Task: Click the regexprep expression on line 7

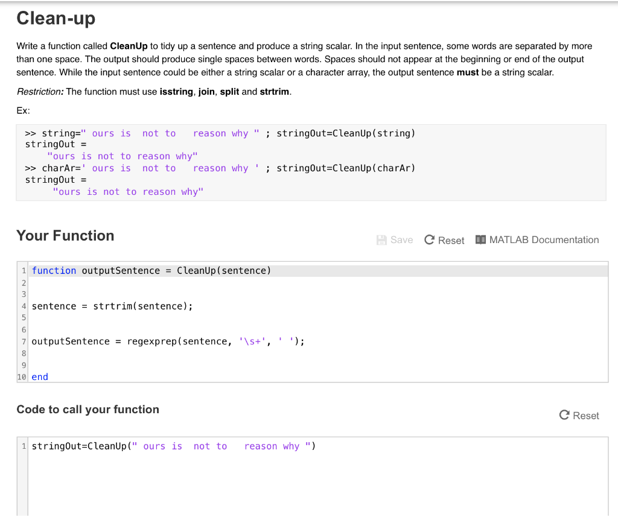Action: point(151,341)
